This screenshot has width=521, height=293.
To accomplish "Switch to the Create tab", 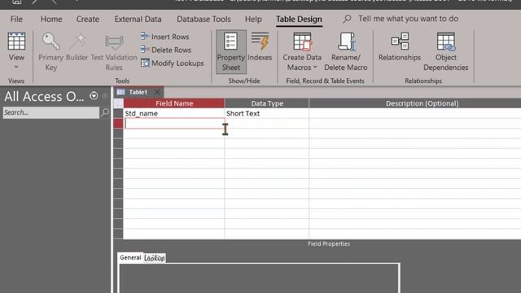I will point(88,19).
